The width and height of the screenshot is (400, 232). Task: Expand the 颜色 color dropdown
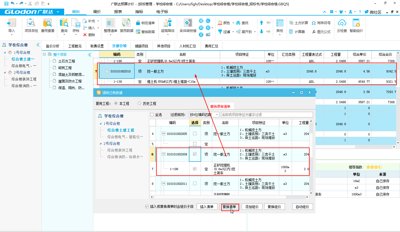(233, 23)
